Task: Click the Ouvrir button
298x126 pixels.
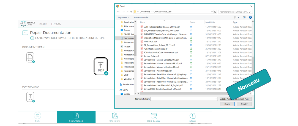Action: tap(227, 104)
